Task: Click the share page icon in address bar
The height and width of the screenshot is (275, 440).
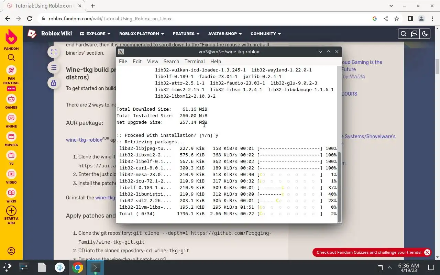Action: point(386,19)
